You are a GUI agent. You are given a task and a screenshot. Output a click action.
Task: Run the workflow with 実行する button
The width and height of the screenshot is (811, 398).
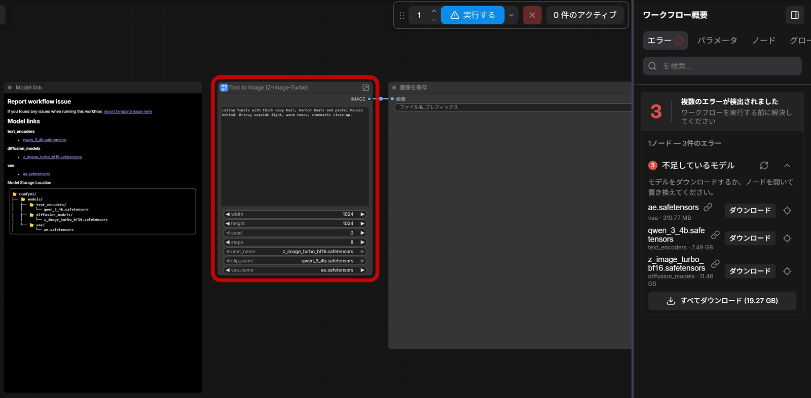(x=472, y=15)
